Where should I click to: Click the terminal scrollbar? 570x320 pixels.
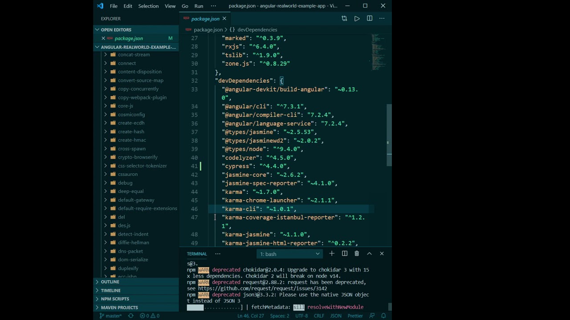pos(390,307)
